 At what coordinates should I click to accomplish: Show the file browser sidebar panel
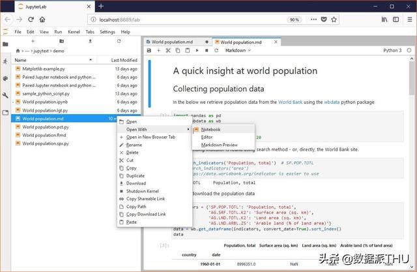coord(5,44)
